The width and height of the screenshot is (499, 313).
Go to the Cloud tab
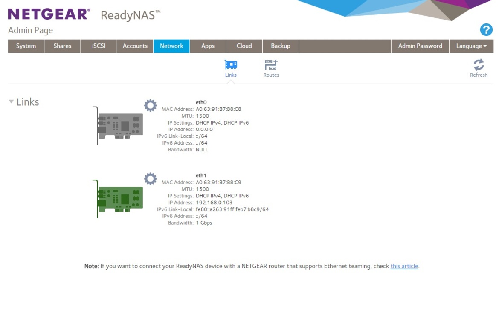pos(244,46)
